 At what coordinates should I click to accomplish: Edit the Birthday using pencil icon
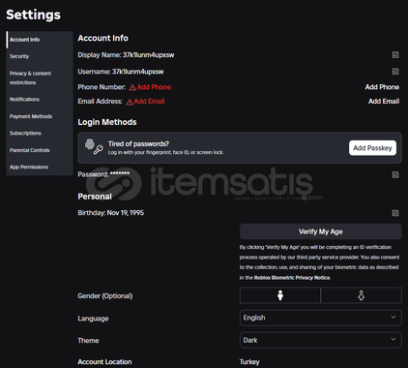395,213
